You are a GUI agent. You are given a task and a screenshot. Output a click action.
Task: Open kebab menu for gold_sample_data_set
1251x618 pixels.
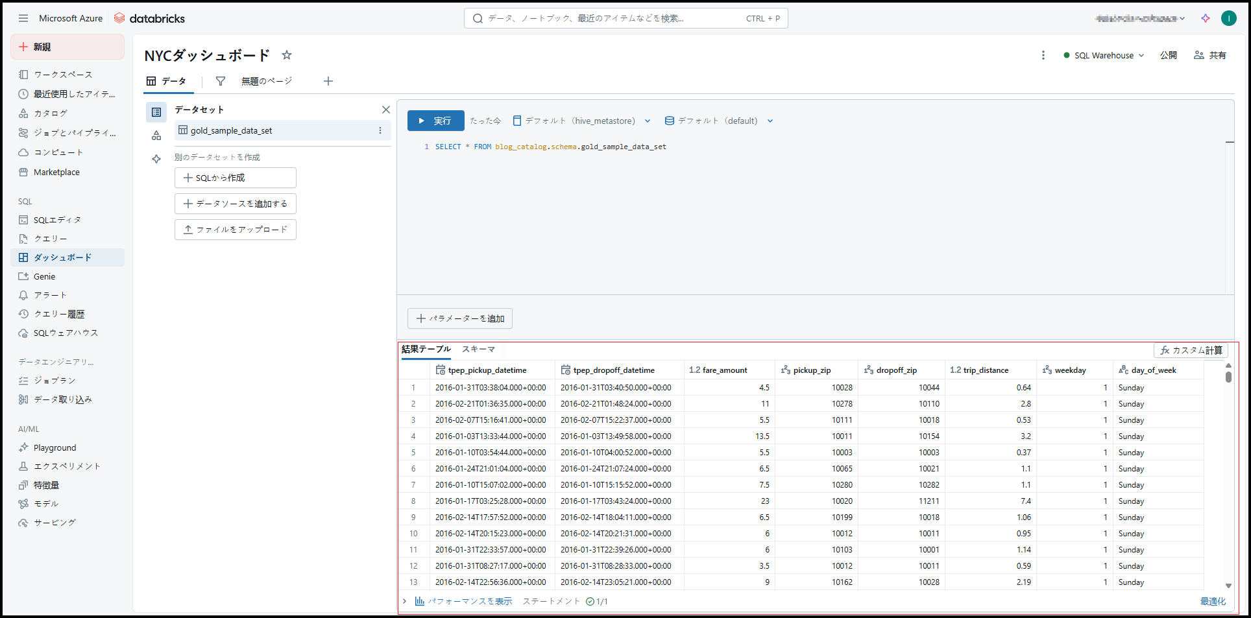coord(380,130)
